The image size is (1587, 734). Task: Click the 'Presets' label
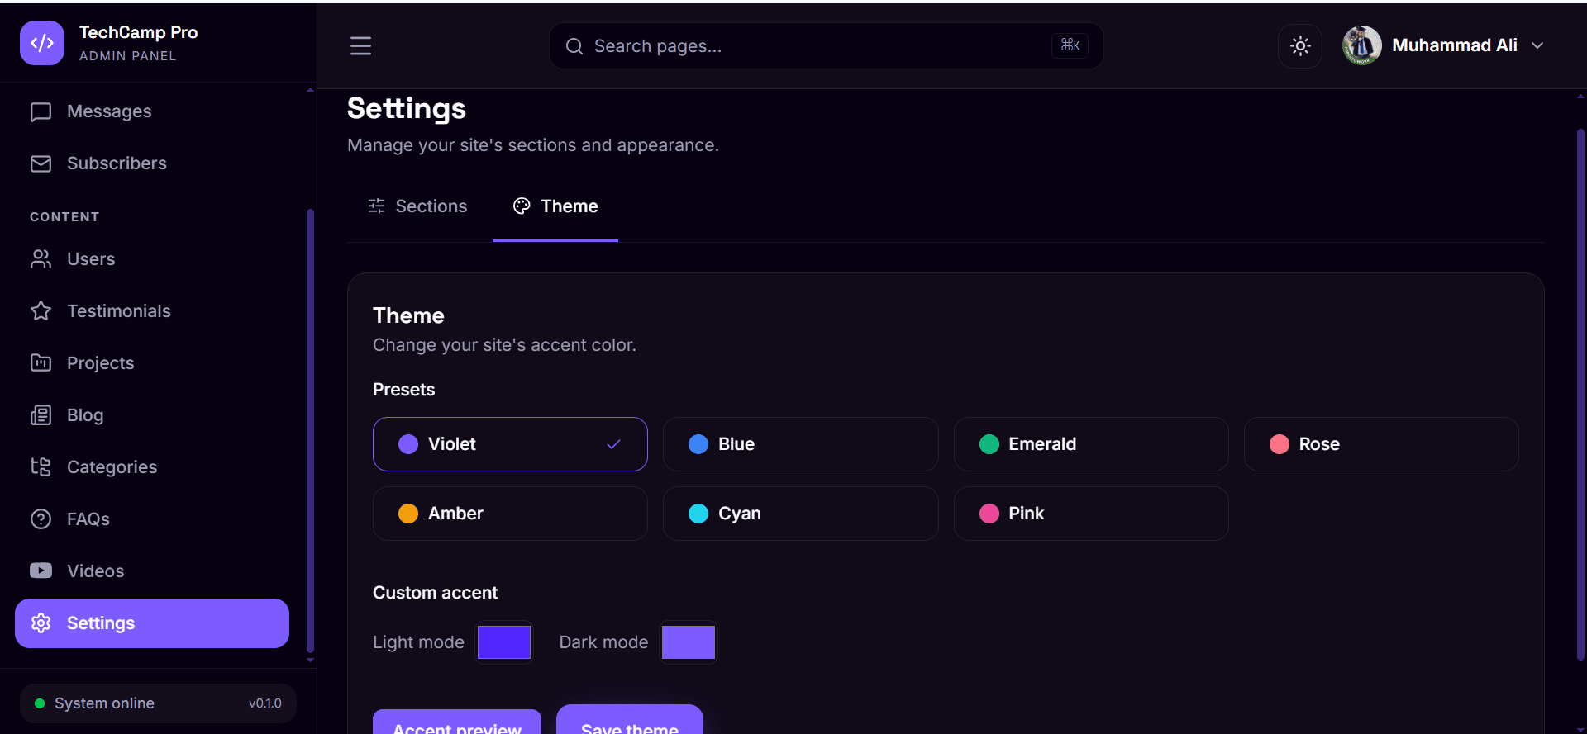[x=403, y=390]
